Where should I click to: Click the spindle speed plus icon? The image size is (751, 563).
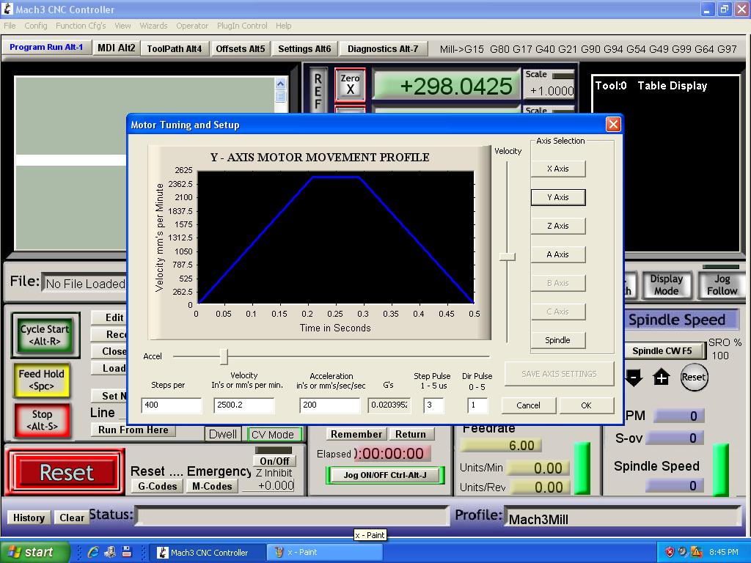(662, 378)
